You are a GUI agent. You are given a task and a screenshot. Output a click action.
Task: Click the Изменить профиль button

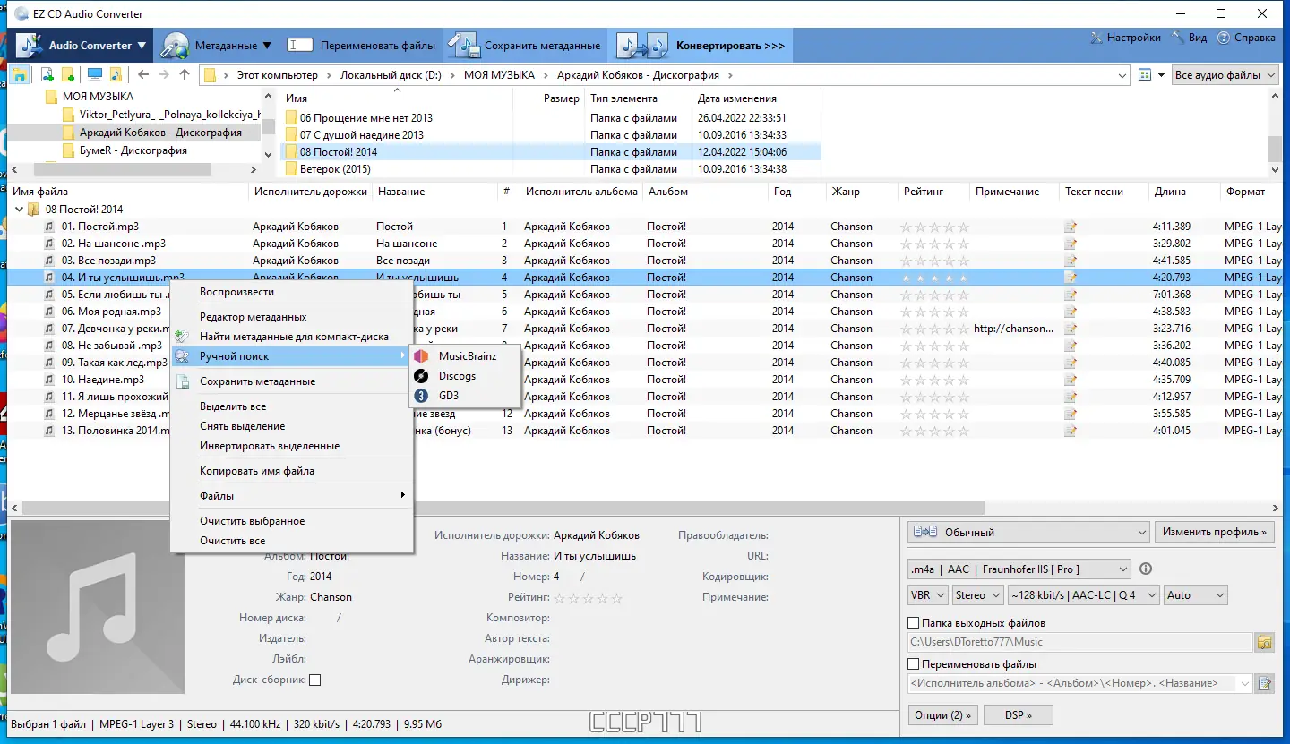pyautogui.click(x=1215, y=532)
